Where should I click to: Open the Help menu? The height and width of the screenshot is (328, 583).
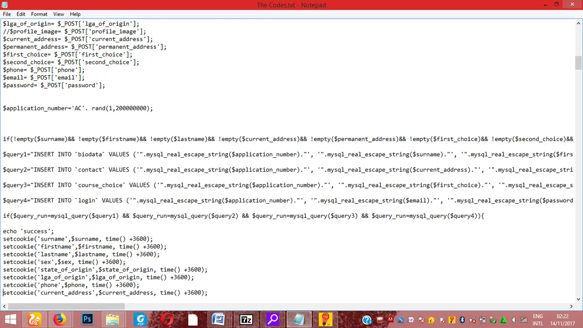coord(75,14)
